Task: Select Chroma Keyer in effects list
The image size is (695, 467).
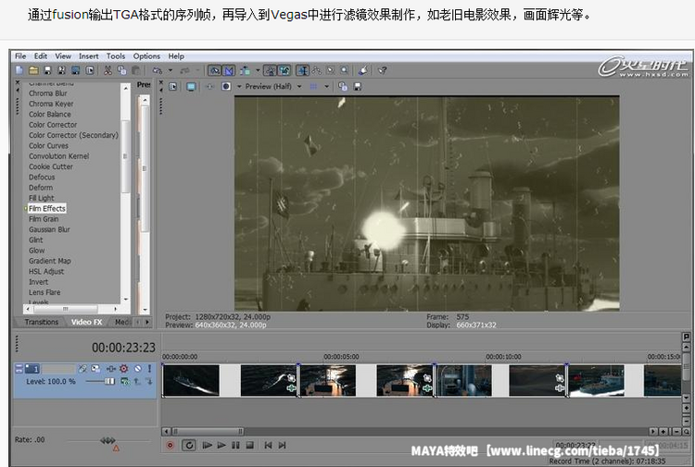Action: [51, 104]
